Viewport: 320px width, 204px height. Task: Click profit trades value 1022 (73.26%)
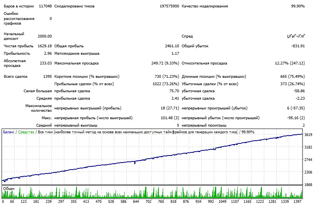pyautogui.click(x=166, y=84)
